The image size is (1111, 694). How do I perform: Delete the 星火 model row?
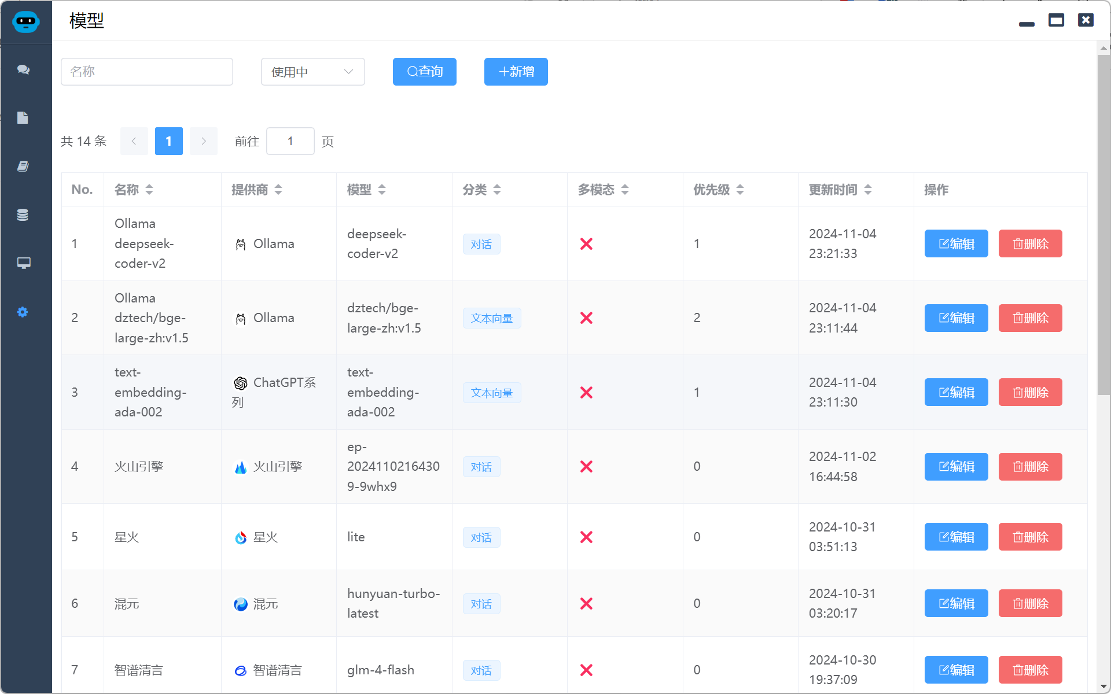coord(1031,537)
